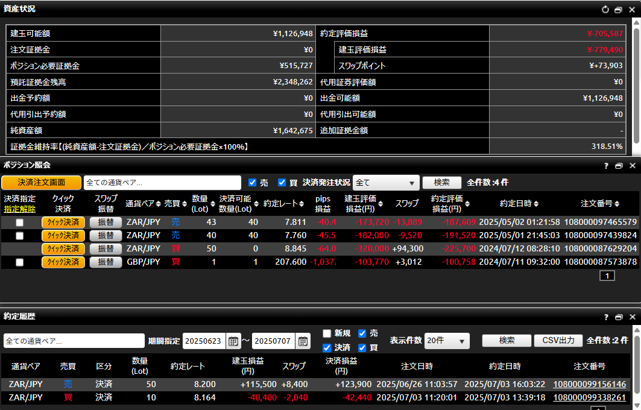This screenshot has height=410, width=641.
Task: Click 振替 for ZAR/JPY 7.811 position
Action: (x=106, y=222)
